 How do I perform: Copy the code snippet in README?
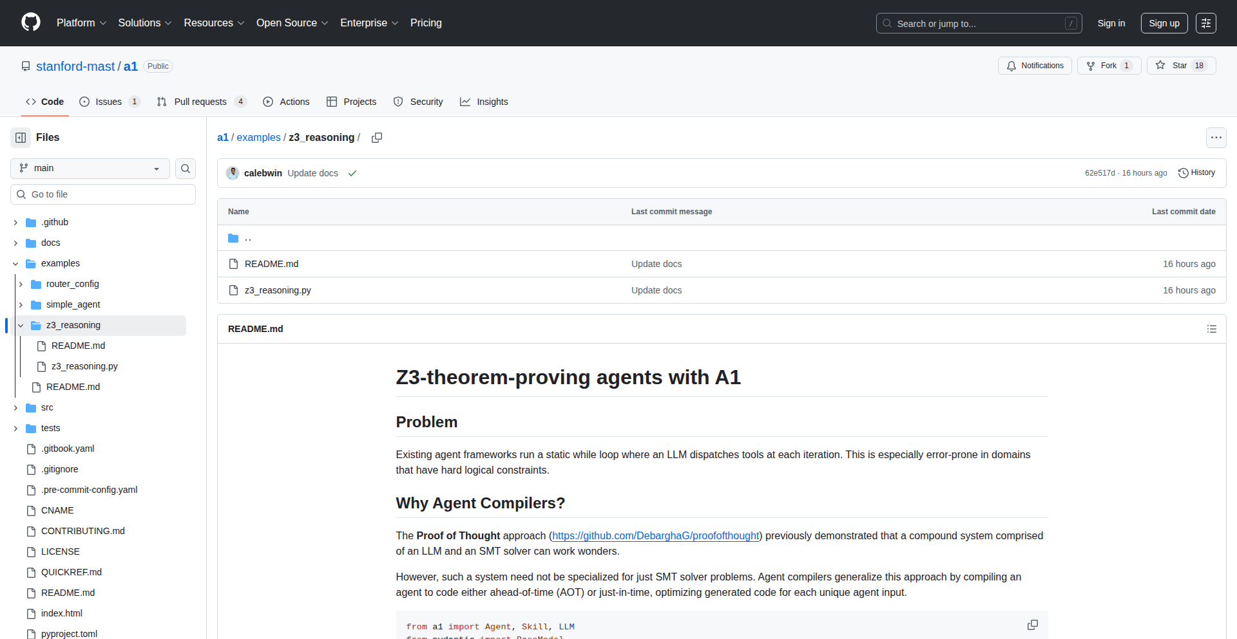click(1033, 625)
